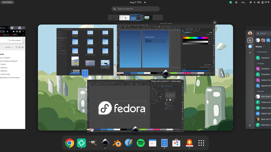Viewport: 271px width, 152px height.
Task: Open Inkscape from the dock
Action: click(x=105, y=143)
